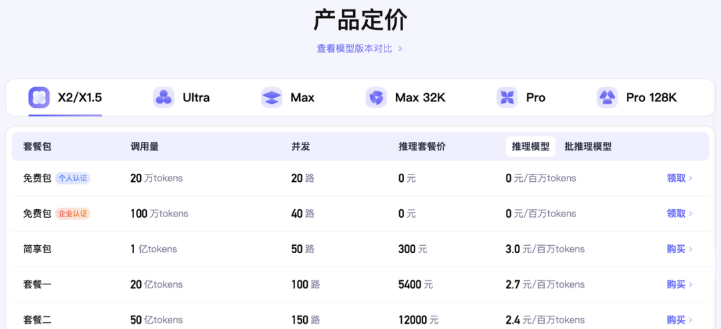Open the Max 32K pricing tab
This screenshot has height=329, width=721.
(406, 98)
